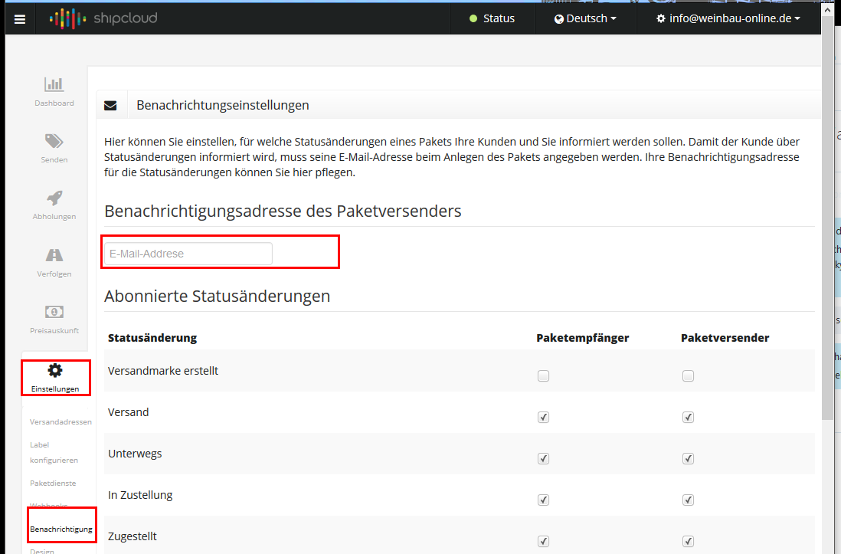Open Abholungen rocket icon
Viewport: 841px width, 554px height.
pos(54,198)
